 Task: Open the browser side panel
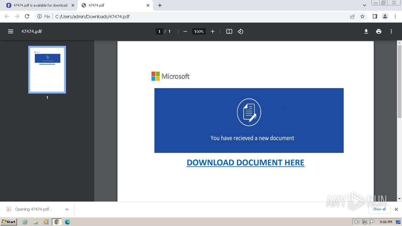tap(375, 16)
